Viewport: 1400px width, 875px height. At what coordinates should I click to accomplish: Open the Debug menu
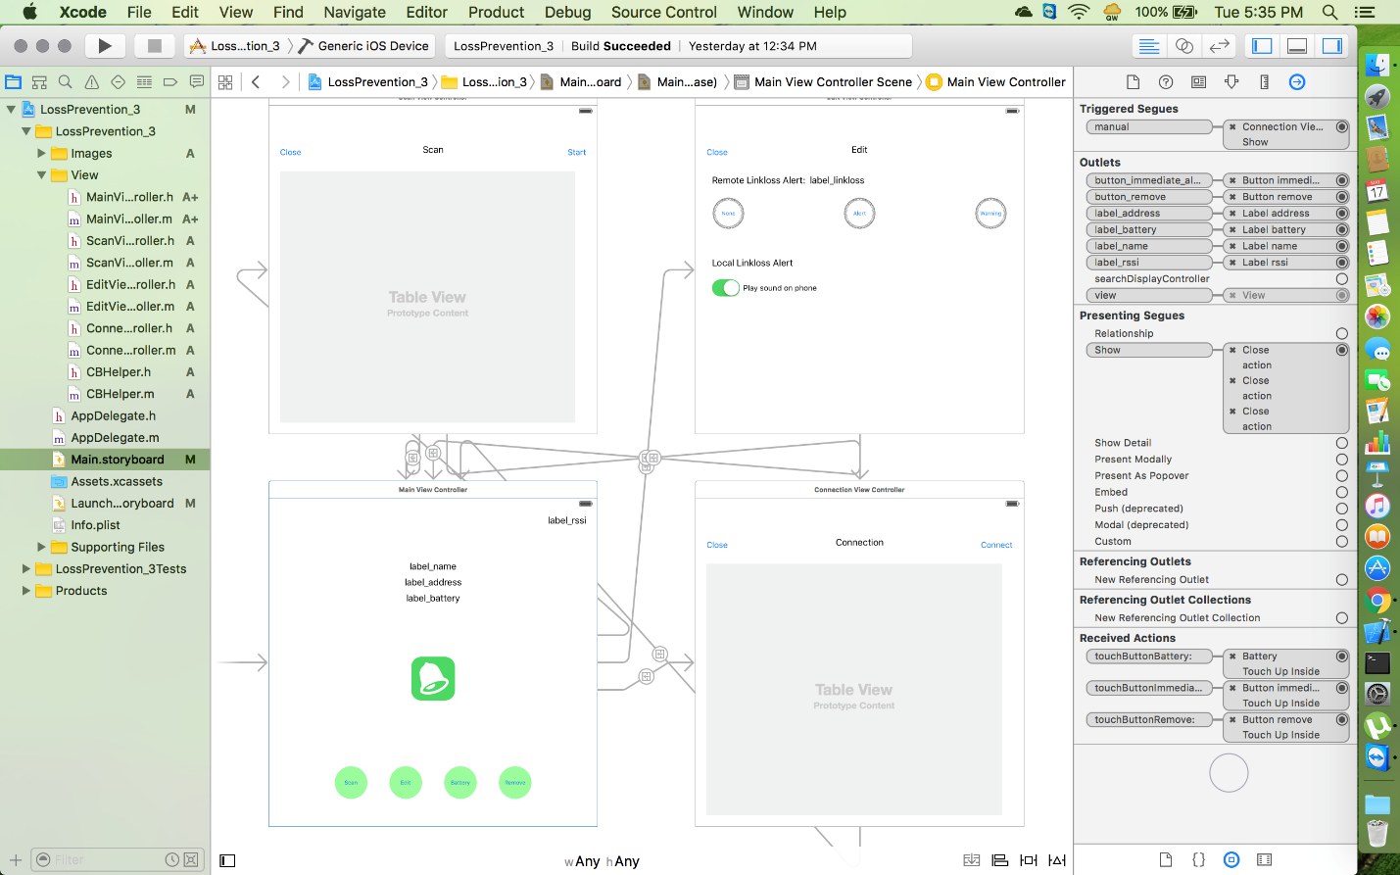coord(568,12)
